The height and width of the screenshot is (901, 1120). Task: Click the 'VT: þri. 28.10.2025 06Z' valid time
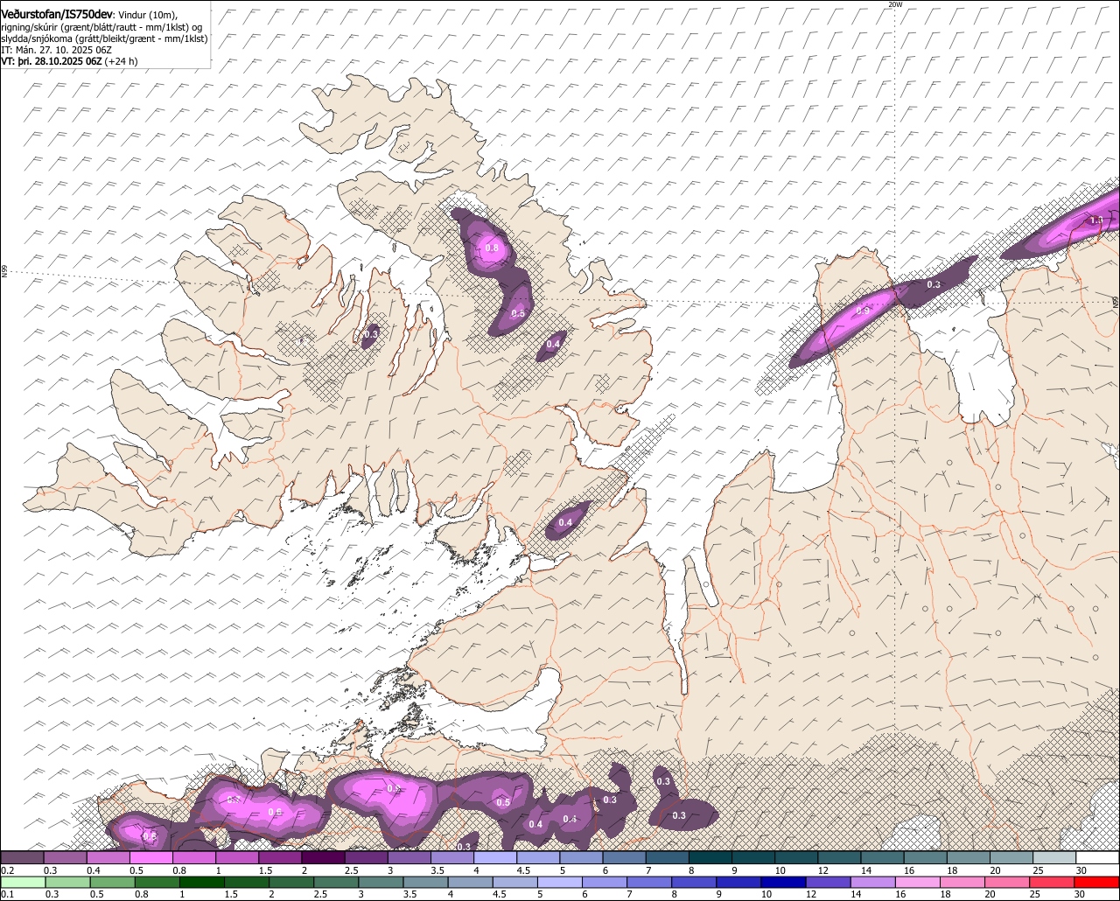pyautogui.click(x=52, y=61)
